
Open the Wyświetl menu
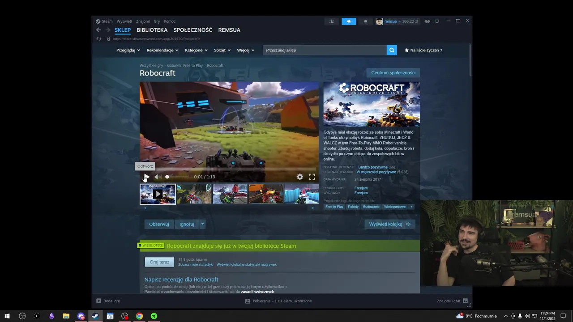[124, 21]
